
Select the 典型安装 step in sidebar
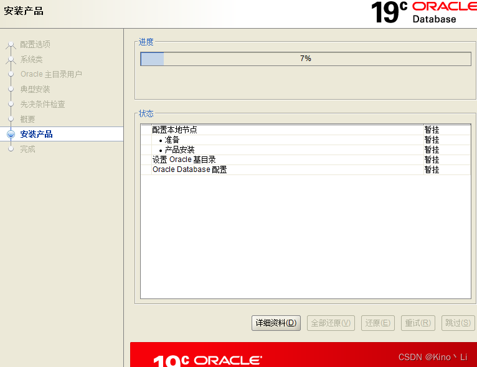point(35,89)
